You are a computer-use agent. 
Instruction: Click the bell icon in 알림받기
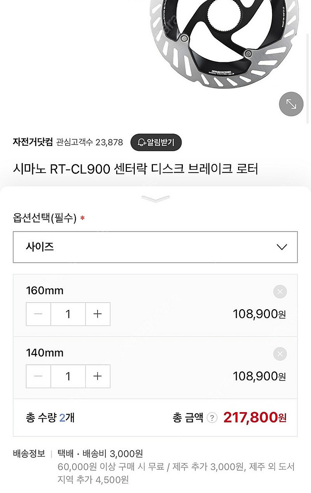142,143
